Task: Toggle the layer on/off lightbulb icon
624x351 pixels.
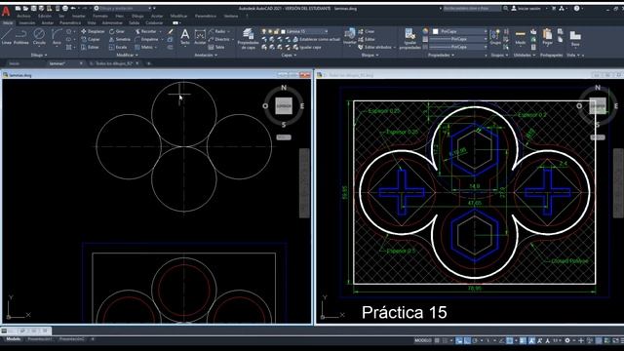Action: click(x=264, y=31)
